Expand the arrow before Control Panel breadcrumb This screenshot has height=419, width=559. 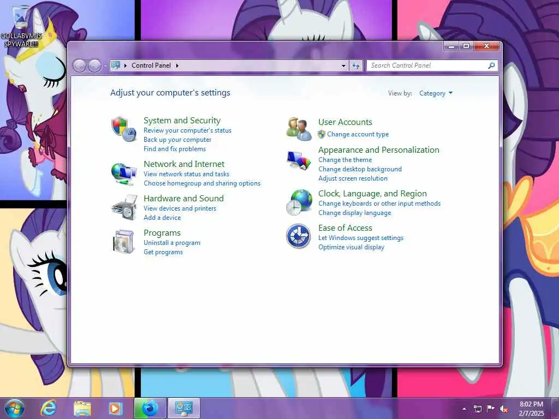[x=126, y=65]
